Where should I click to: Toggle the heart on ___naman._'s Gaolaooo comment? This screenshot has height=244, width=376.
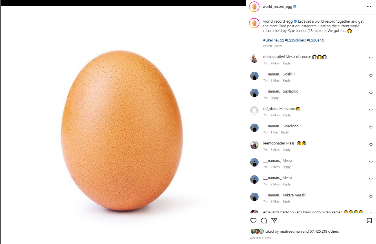(x=371, y=93)
